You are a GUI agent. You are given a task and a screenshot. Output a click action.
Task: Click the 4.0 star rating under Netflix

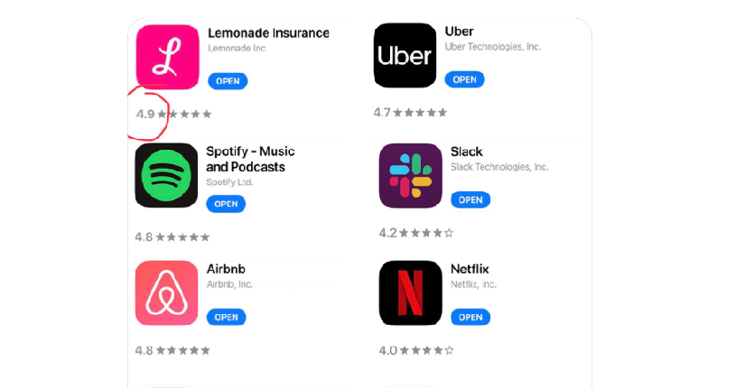416,350
